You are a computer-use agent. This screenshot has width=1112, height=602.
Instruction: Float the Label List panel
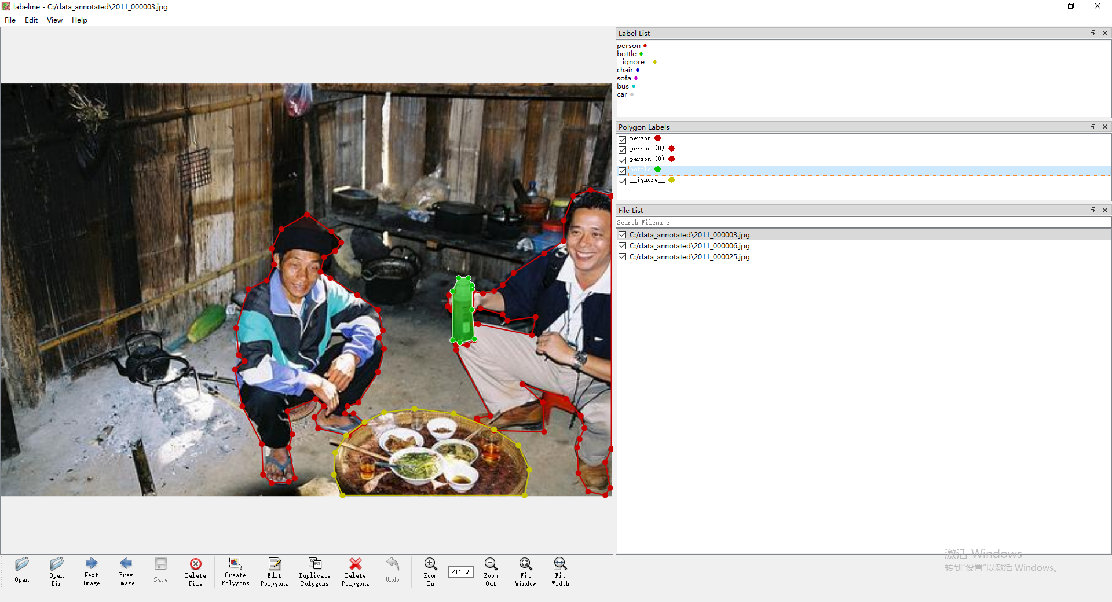click(x=1093, y=33)
